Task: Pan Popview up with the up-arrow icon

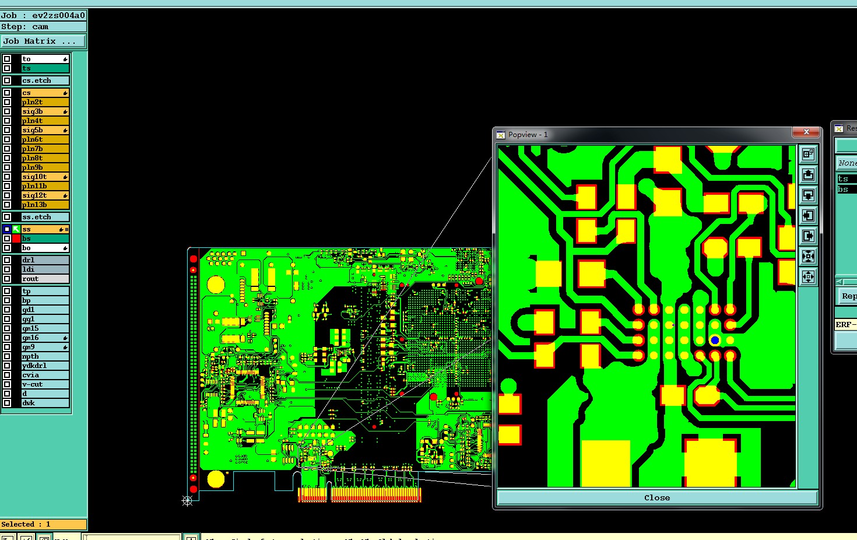Action: 808,174
